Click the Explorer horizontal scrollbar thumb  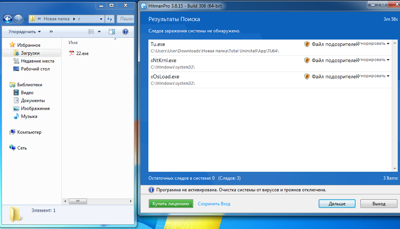point(78,201)
